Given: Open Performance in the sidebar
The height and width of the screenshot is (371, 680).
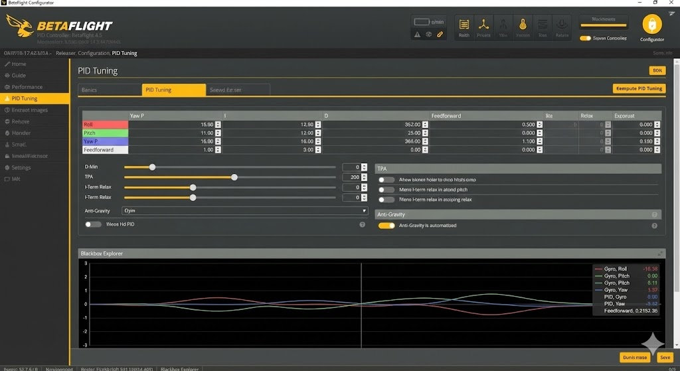Looking at the screenshot, I should [x=35, y=87].
